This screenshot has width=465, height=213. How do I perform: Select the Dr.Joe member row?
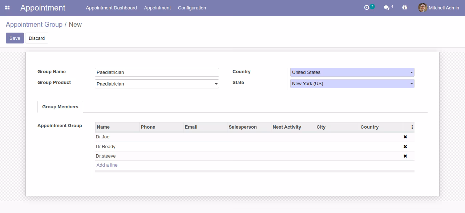click(255, 137)
